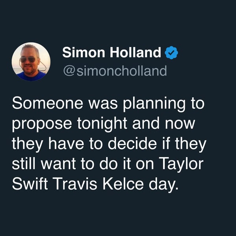Viewport: 236px width, 236px height.
Task: Click the word Swift in the tweet
Action: tap(30, 184)
